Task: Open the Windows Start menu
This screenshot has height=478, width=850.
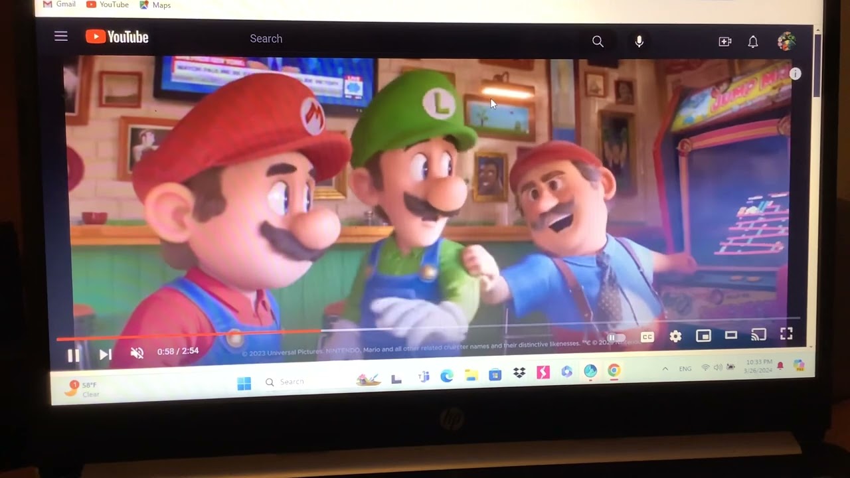Action: [x=244, y=383]
